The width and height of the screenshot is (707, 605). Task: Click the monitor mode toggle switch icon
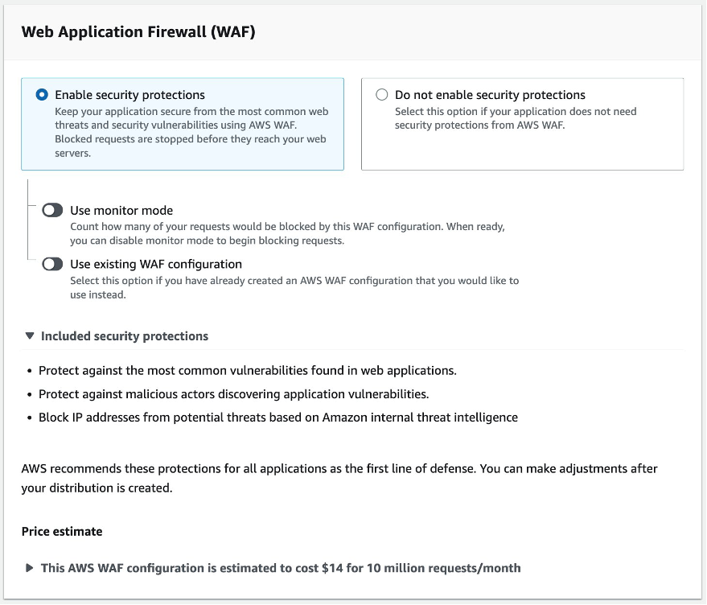(52, 209)
